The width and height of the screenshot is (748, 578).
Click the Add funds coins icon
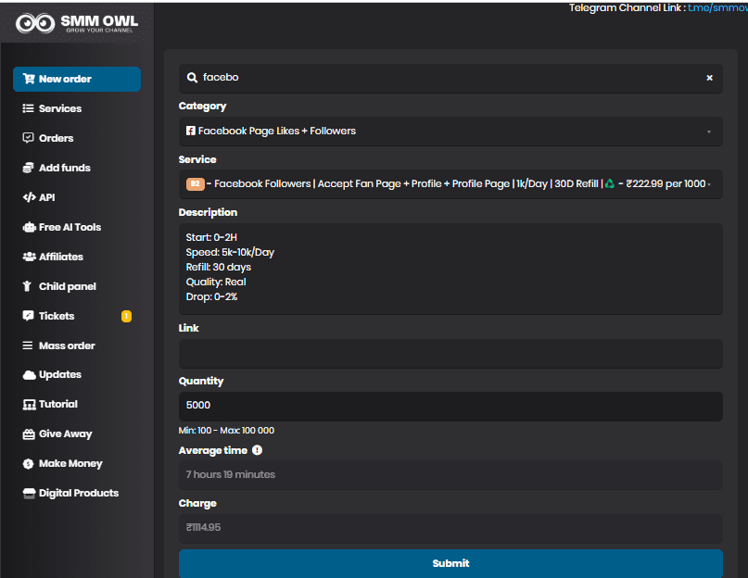[x=29, y=168]
